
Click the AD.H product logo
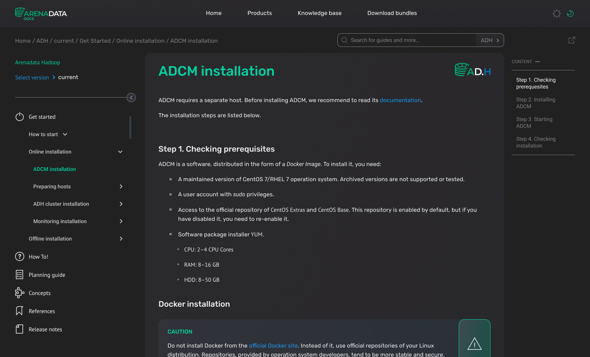[x=473, y=70]
